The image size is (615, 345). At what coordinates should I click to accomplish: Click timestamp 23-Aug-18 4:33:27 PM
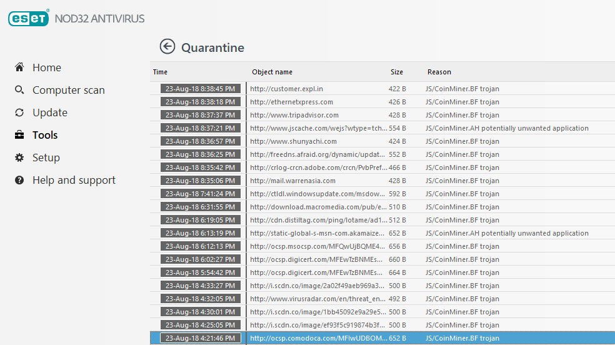click(201, 286)
